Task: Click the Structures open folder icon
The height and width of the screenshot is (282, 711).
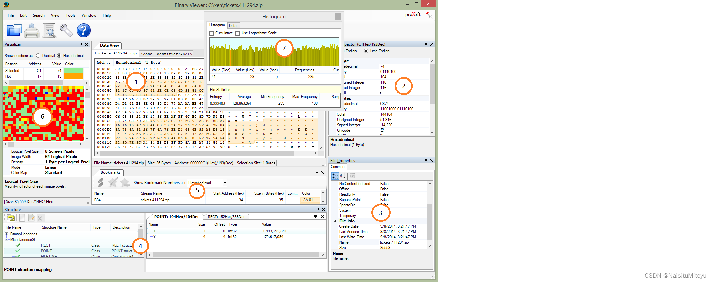Action: coord(11,218)
